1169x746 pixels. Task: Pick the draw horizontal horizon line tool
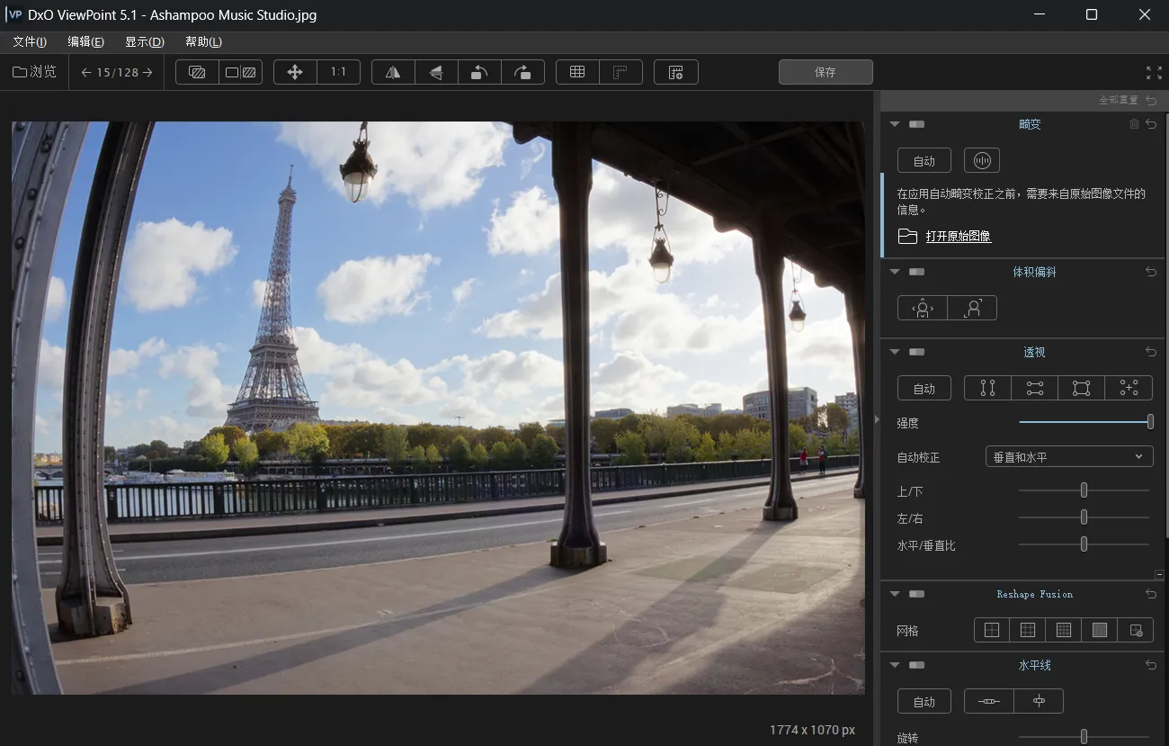(988, 701)
